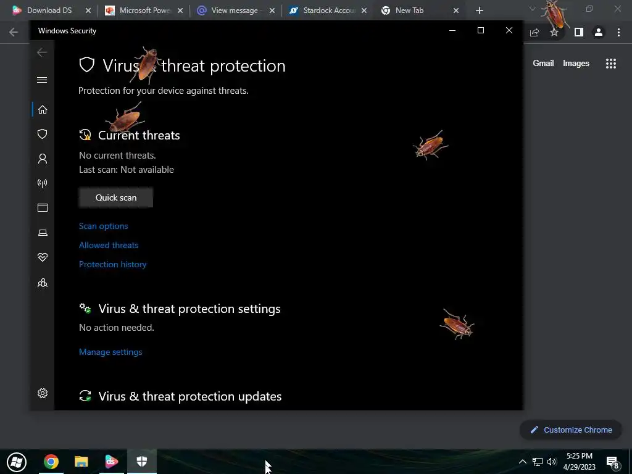This screenshot has width=632, height=474.
Task: Open the Protection history link
Action: [x=112, y=264]
